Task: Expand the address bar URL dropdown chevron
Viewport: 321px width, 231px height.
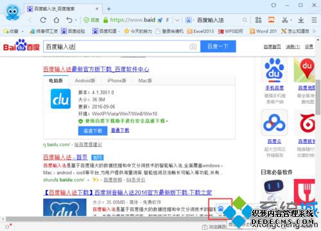Action: pos(177,21)
